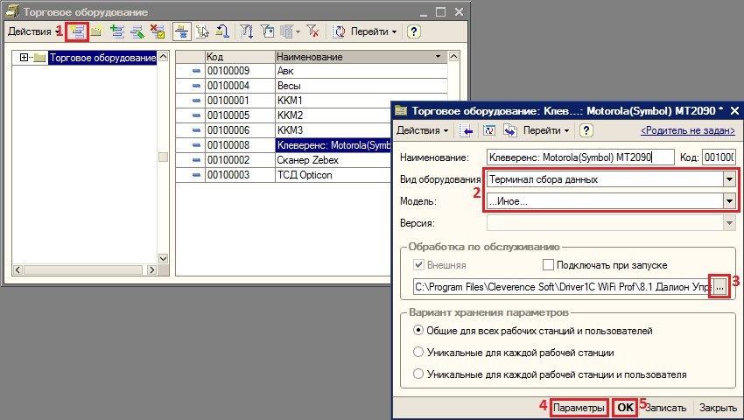
Task: Click the Go up one level icon
Action: pyautogui.click(x=222, y=31)
